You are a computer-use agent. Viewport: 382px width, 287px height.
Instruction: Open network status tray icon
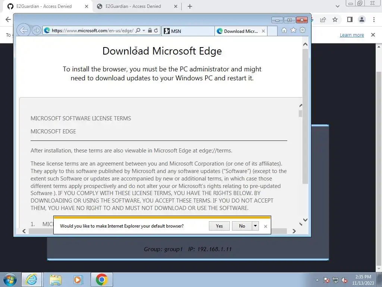click(335, 280)
